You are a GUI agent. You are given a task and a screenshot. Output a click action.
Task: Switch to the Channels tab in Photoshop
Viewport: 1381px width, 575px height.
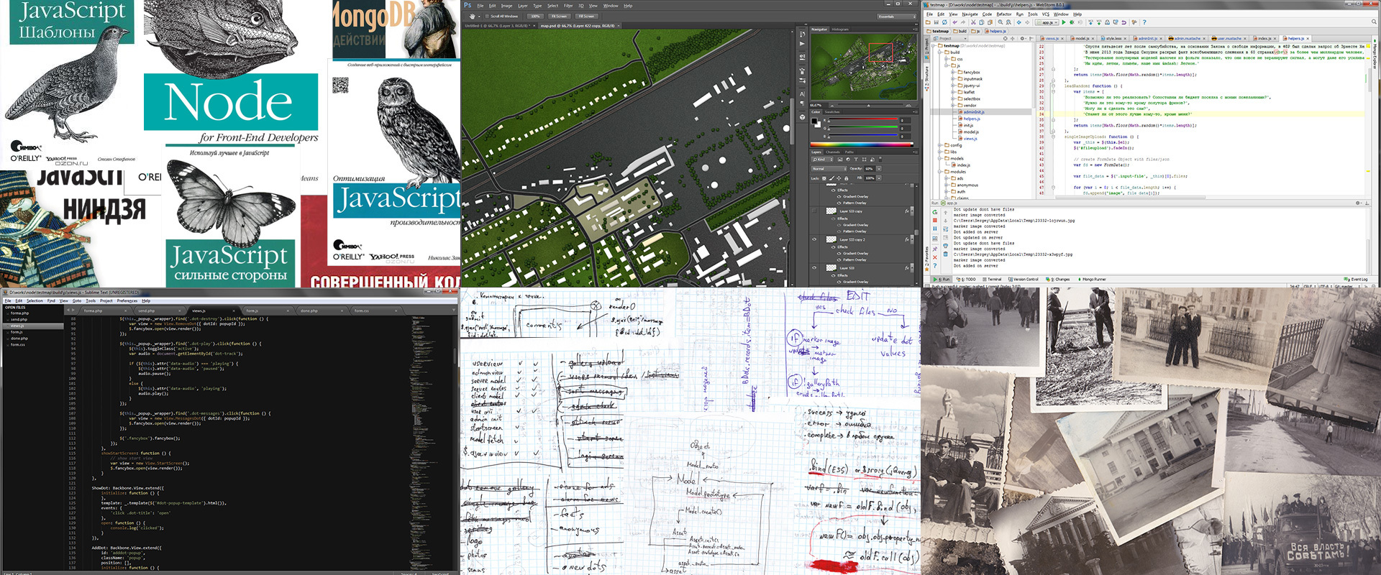pos(832,152)
